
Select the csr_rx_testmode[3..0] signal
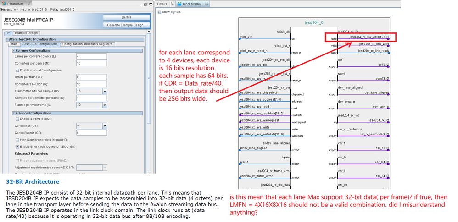(x=374, y=134)
